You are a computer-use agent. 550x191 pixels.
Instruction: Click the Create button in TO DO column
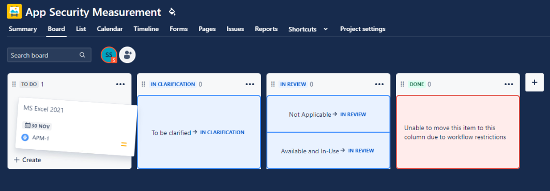coord(27,160)
